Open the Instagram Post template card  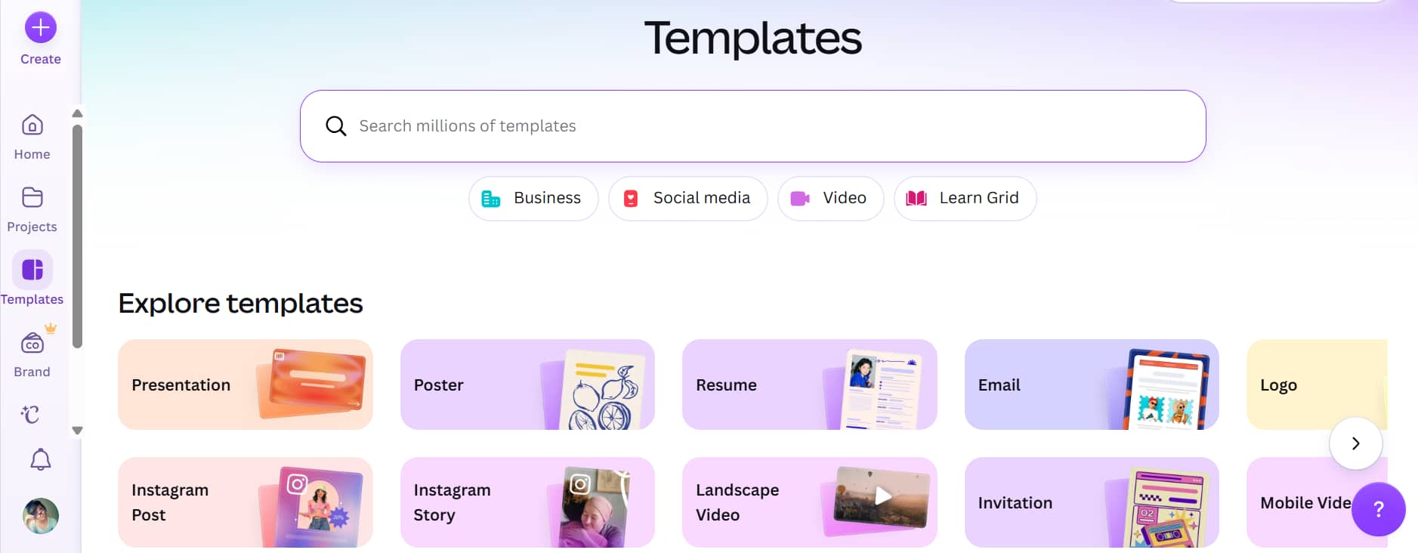[246, 502]
